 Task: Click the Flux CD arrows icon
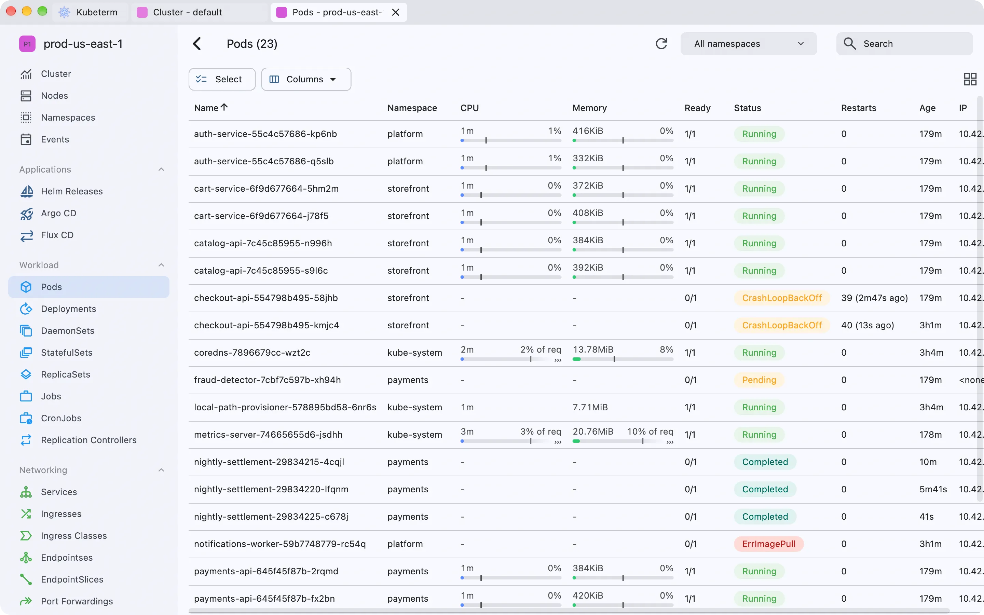pos(26,235)
